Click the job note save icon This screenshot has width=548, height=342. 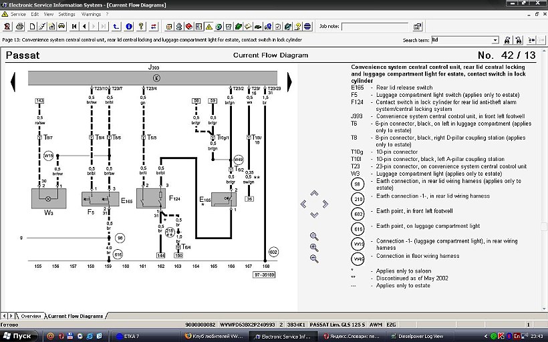coord(417,27)
